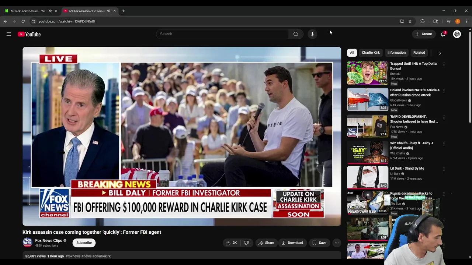This screenshot has height=265, width=472.
Task: Click the Share button
Action: 266,243
